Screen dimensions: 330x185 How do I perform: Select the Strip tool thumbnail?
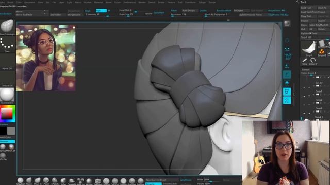coord(305,61)
